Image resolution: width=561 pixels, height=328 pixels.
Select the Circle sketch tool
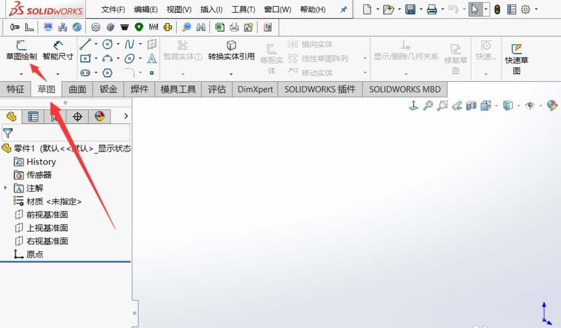pyautogui.click(x=107, y=44)
